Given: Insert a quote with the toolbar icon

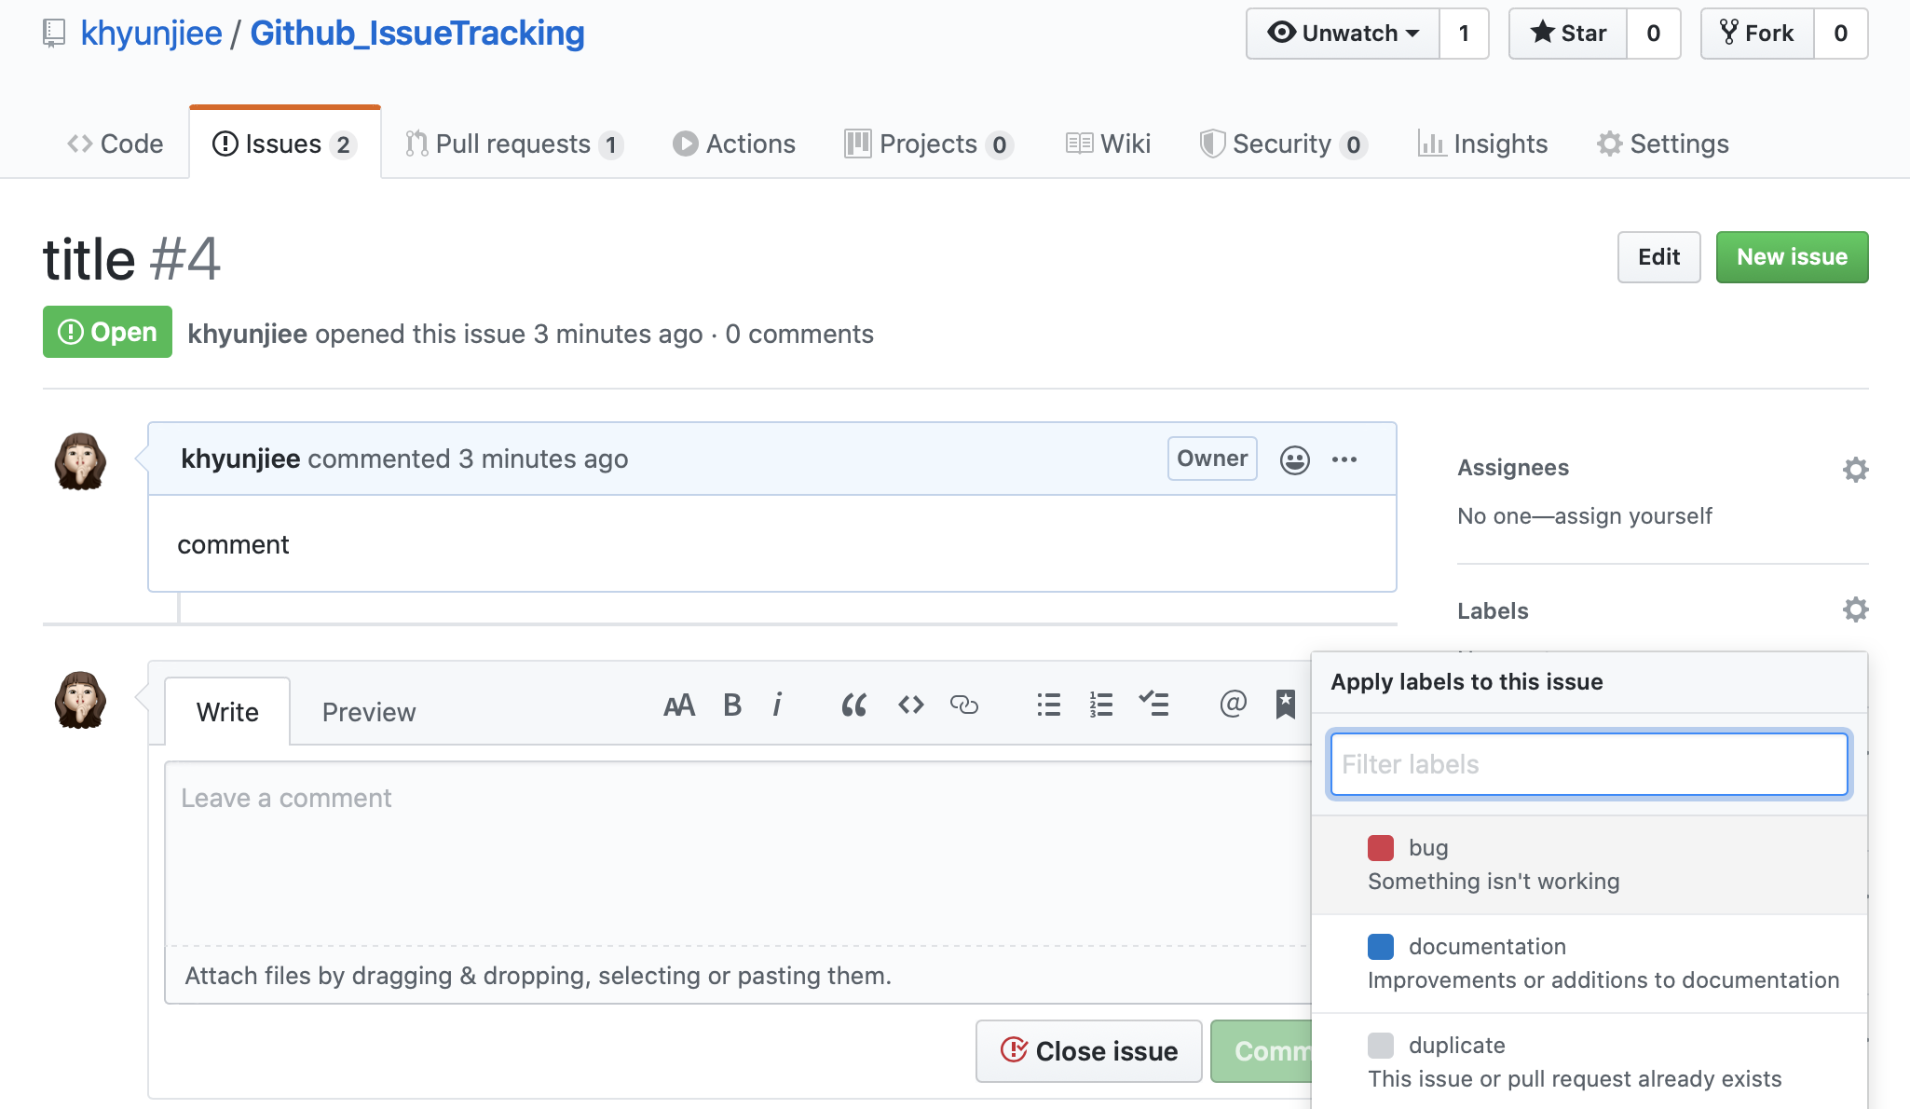Looking at the screenshot, I should [853, 705].
